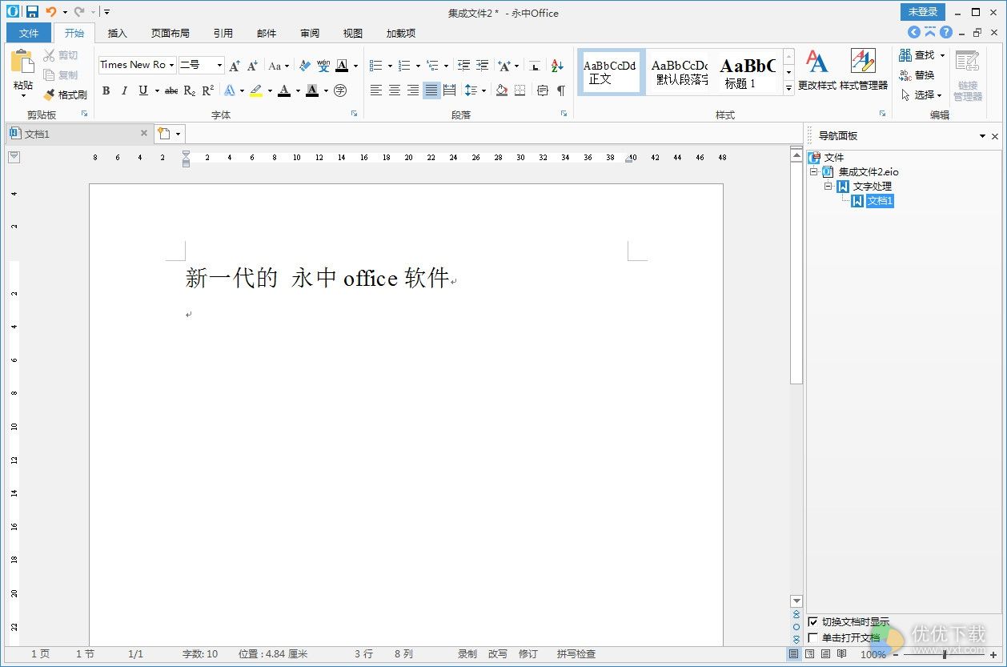The image size is (1007, 667).
Task: Click the decrease indent icon
Action: (463, 66)
